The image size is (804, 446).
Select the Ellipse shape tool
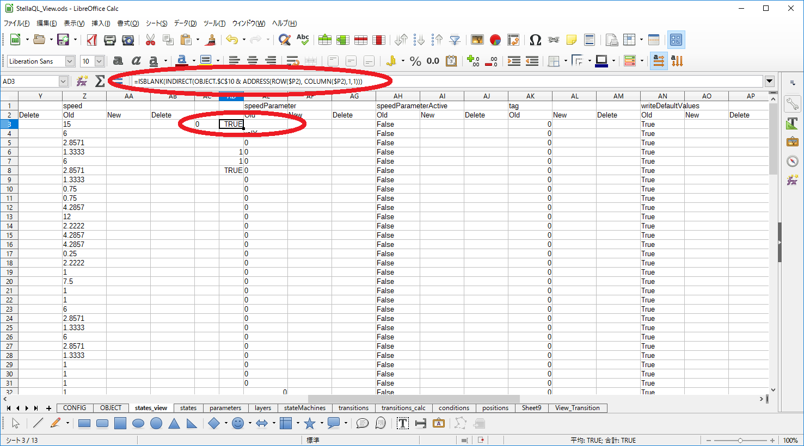[138, 423]
